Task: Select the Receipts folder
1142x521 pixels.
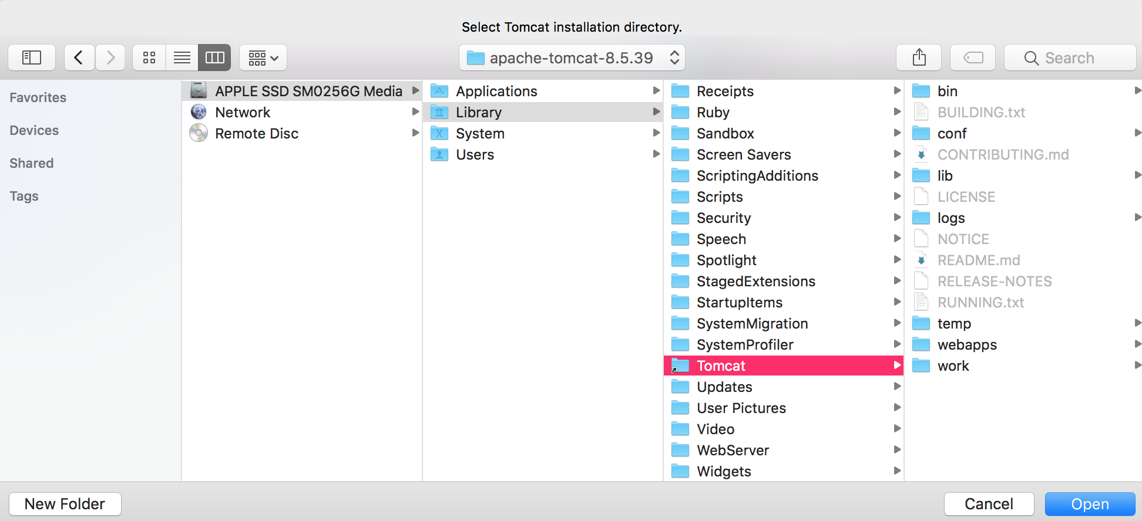Action: [784, 91]
